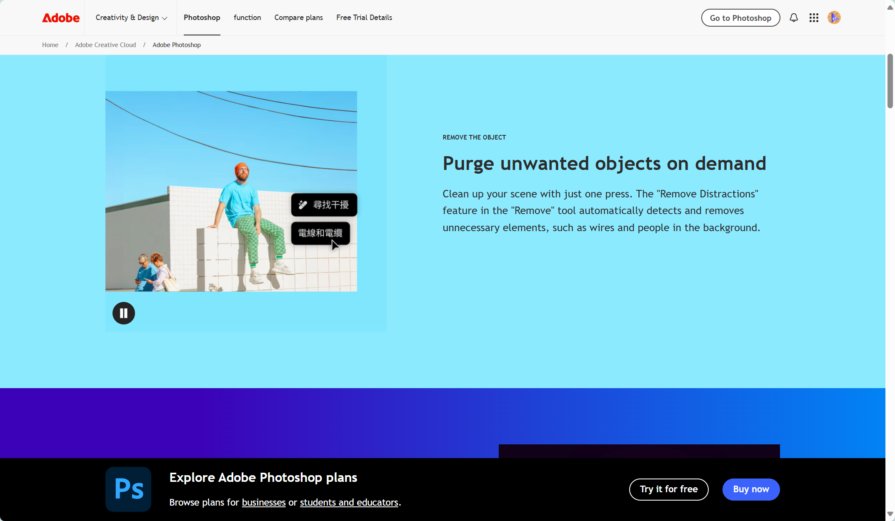Open the notifications bell
The image size is (895, 521).
point(794,17)
